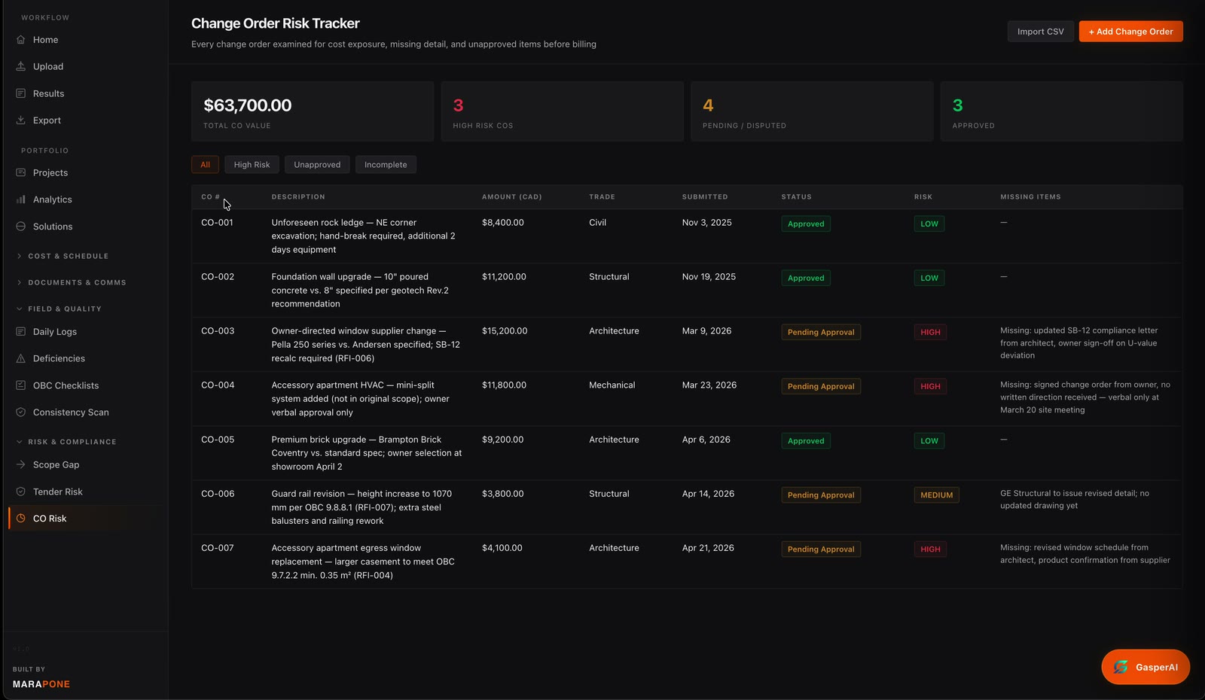1205x700 pixels.
Task: Click the GasperAI logo icon
Action: [1121, 667]
